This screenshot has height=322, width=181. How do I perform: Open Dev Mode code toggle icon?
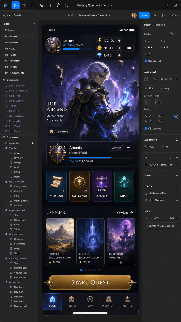click(x=154, y=15)
